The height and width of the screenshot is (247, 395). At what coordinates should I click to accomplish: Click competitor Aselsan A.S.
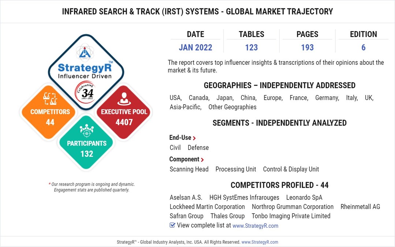186,197
